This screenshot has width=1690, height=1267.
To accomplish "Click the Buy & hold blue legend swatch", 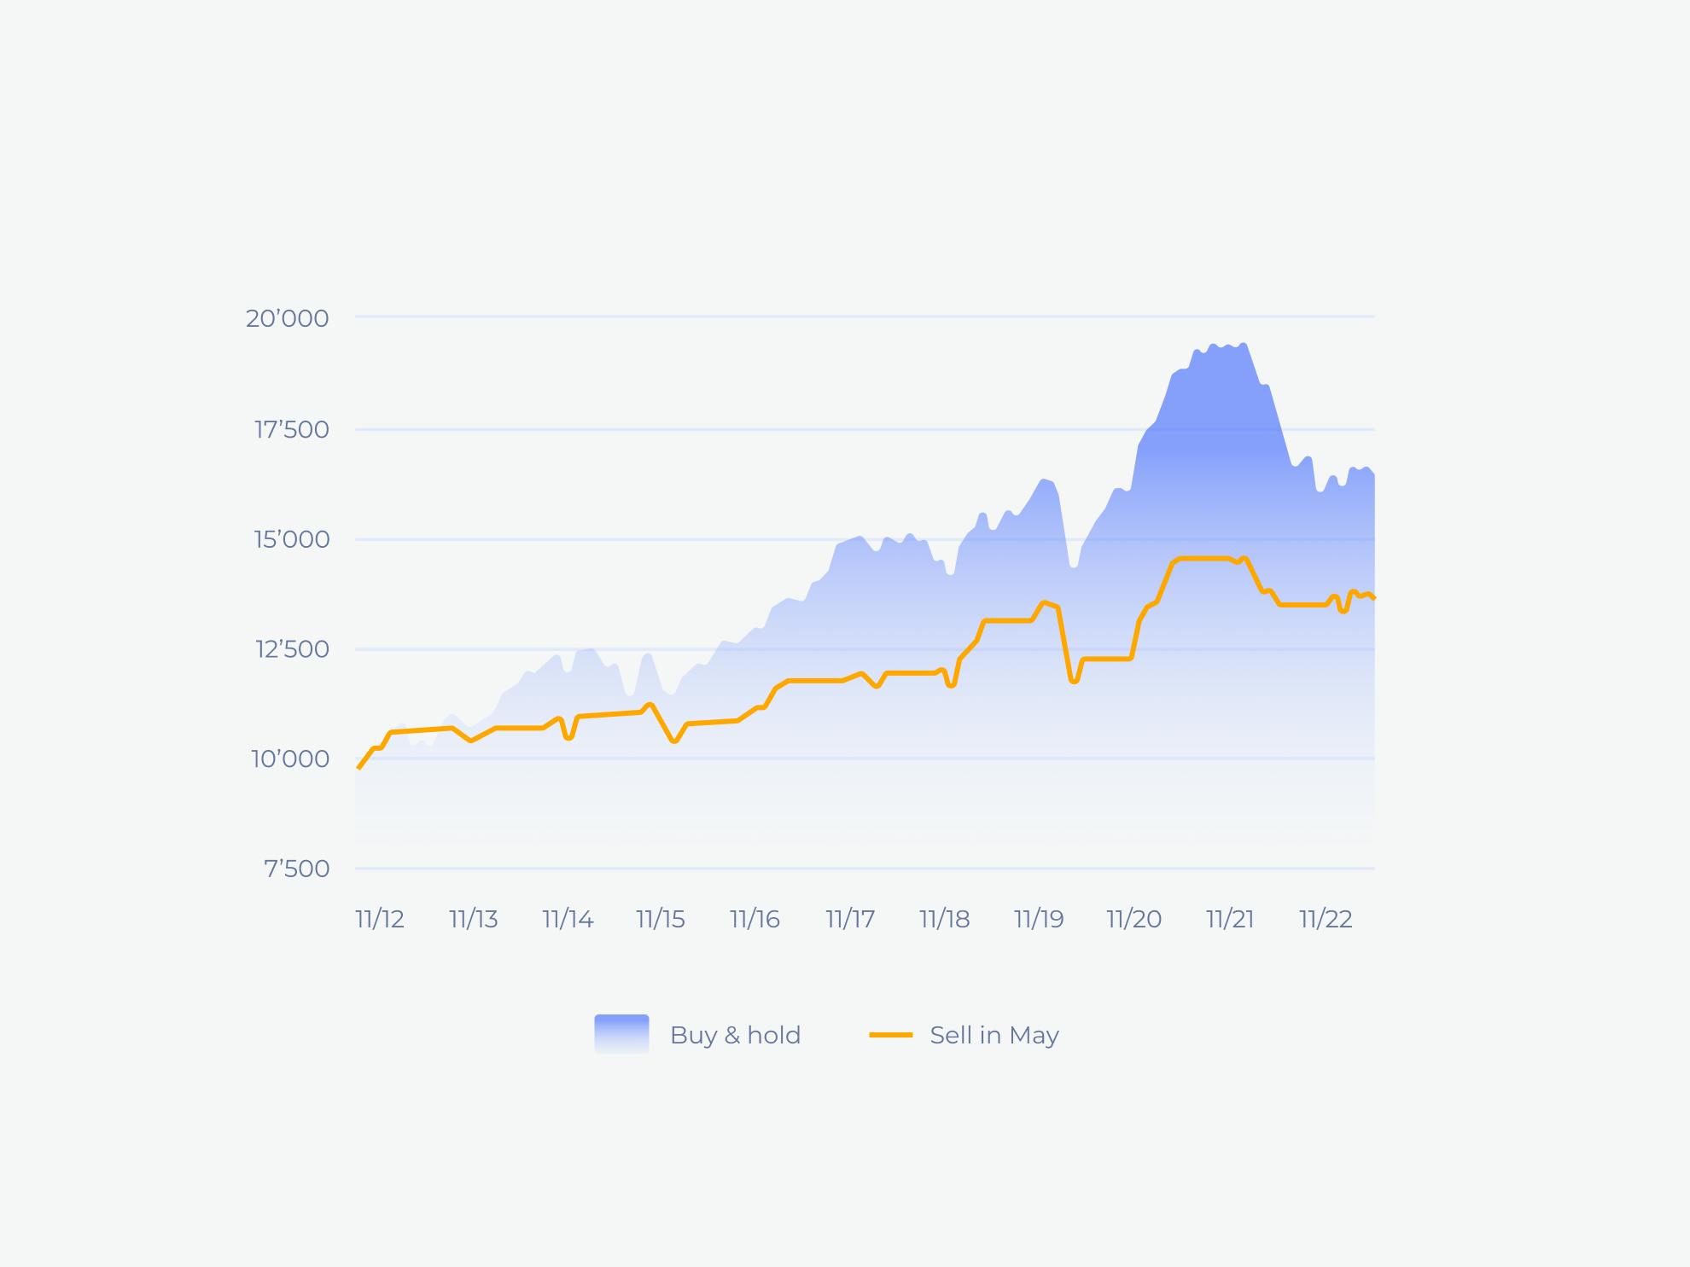I will [621, 1034].
